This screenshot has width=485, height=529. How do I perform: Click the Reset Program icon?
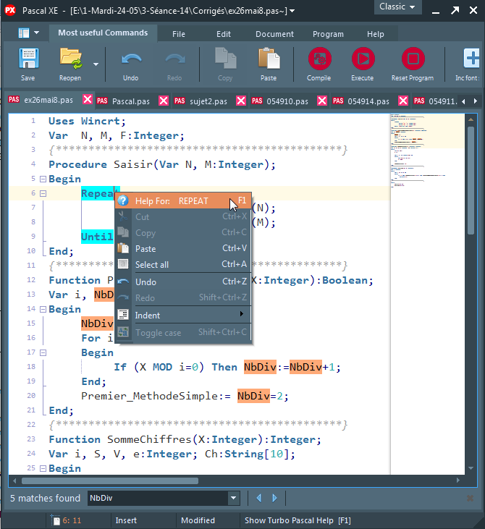413,59
